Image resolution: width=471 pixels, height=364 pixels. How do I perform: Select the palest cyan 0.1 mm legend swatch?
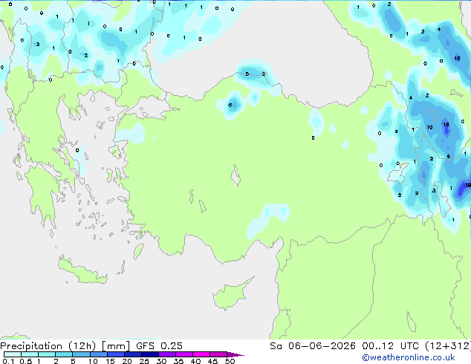(x=13, y=354)
